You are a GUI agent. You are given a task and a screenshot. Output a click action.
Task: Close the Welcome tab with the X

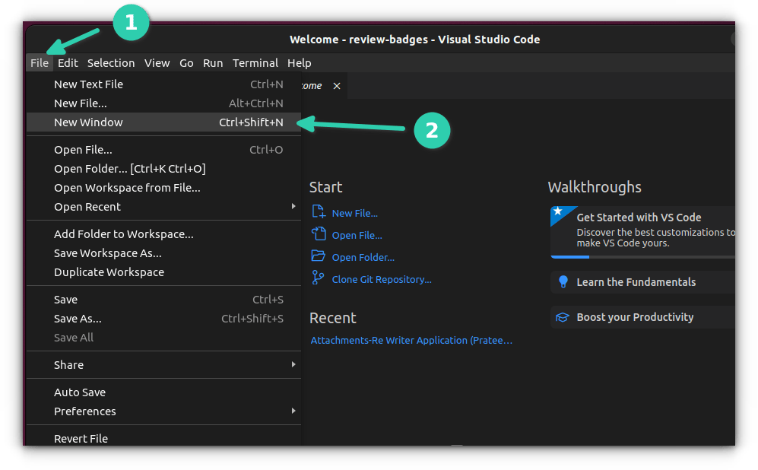coord(337,86)
